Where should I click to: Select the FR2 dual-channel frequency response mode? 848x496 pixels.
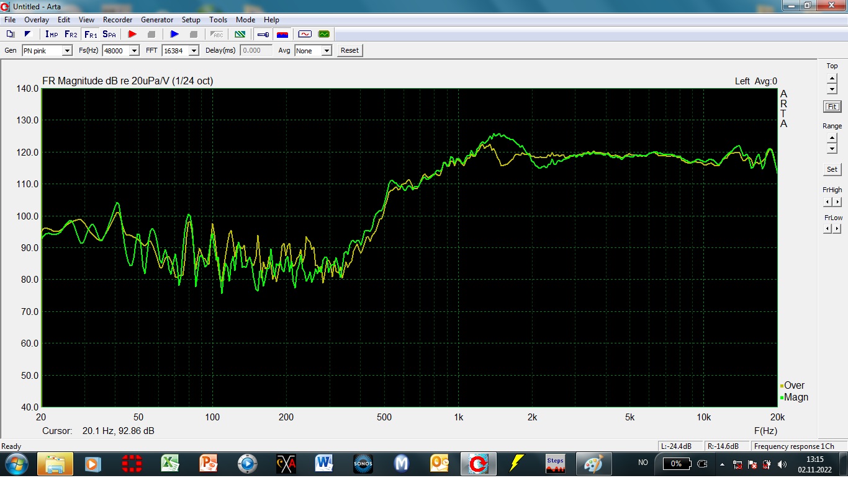71,34
